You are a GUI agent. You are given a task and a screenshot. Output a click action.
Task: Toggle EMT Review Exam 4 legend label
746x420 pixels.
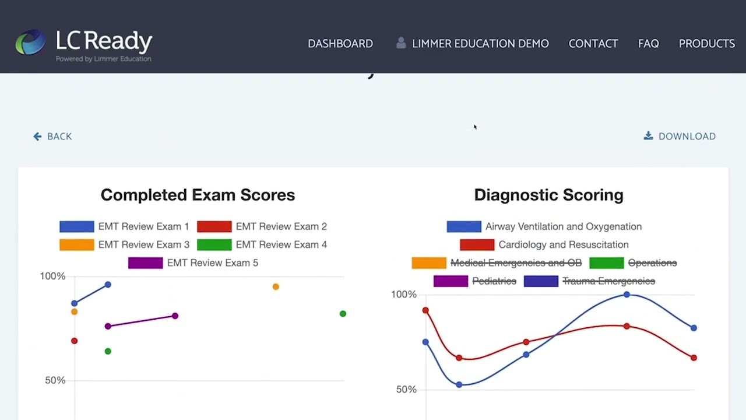click(x=281, y=244)
